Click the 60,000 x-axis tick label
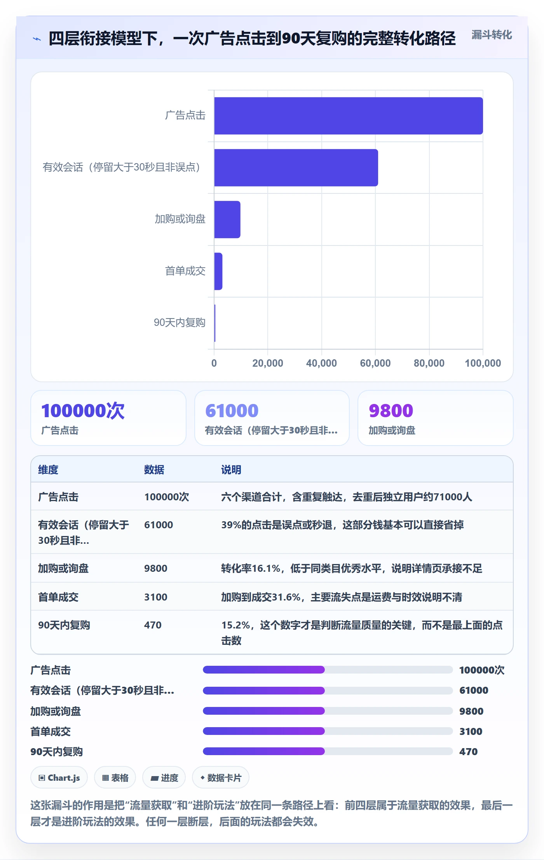The height and width of the screenshot is (860, 544). [x=375, y=363]
